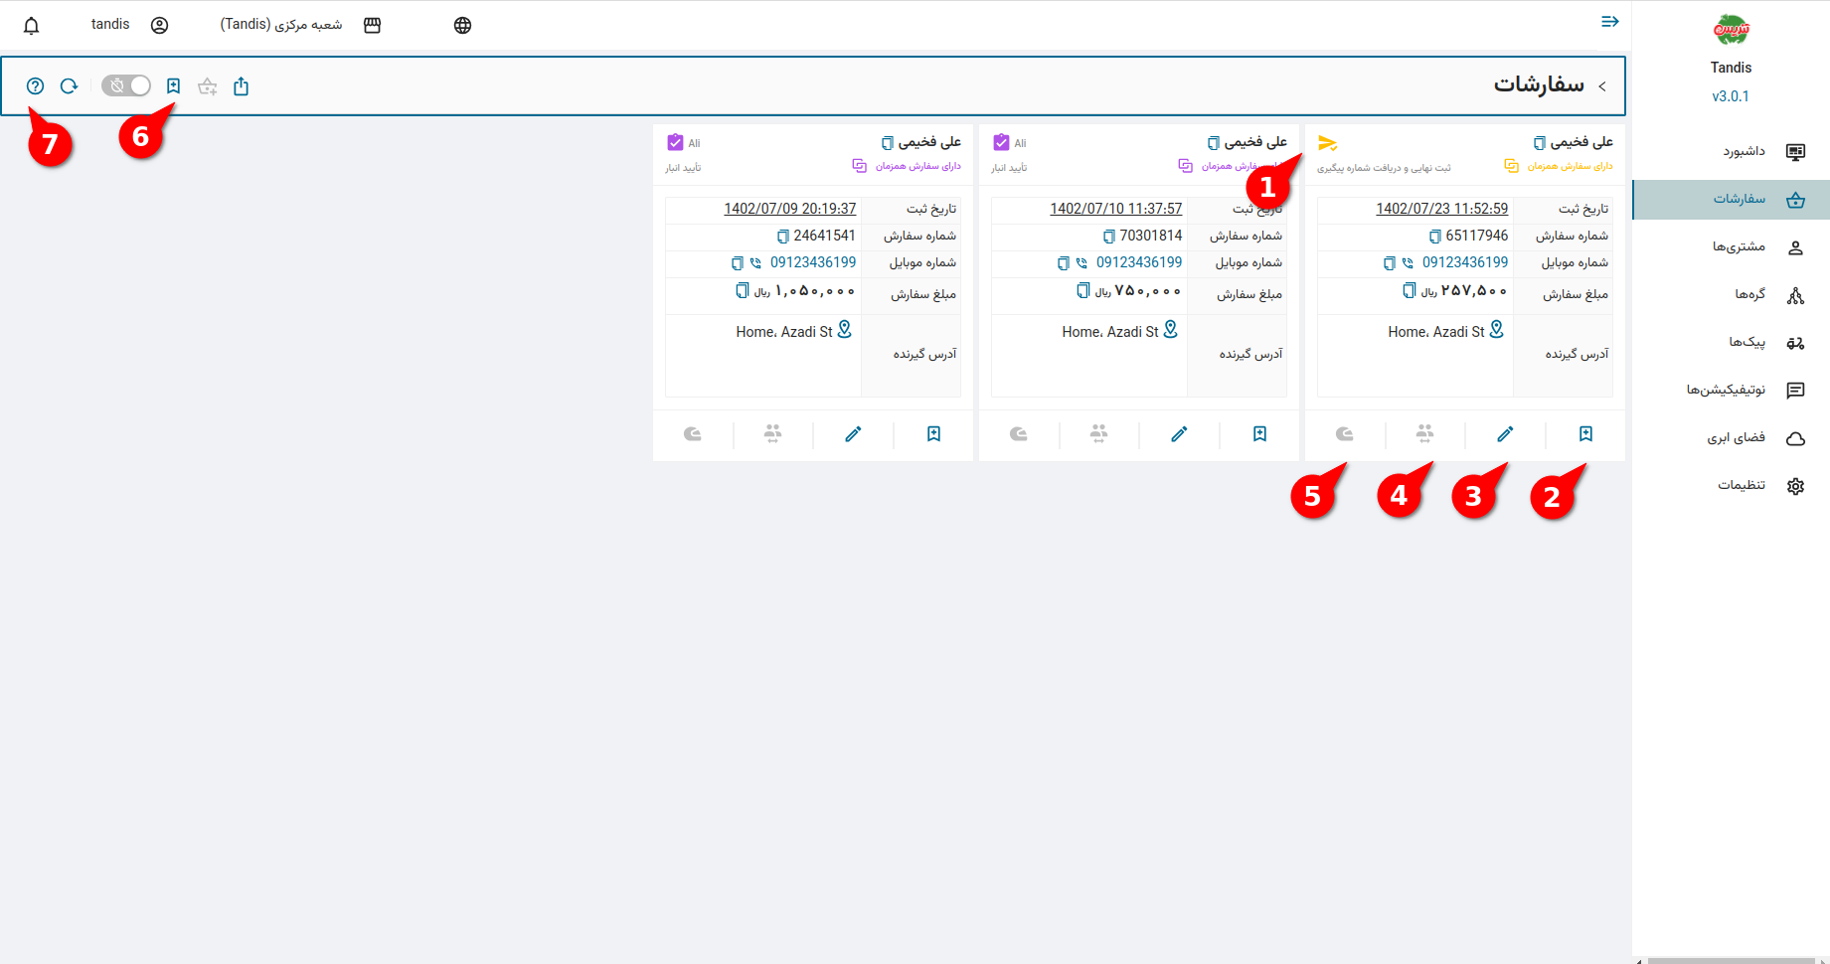Image resolution: width=1830 pixels, height=964 pixels.
Task: Click the bookmark icon on order 24641541
Action: tap(933, 434)
